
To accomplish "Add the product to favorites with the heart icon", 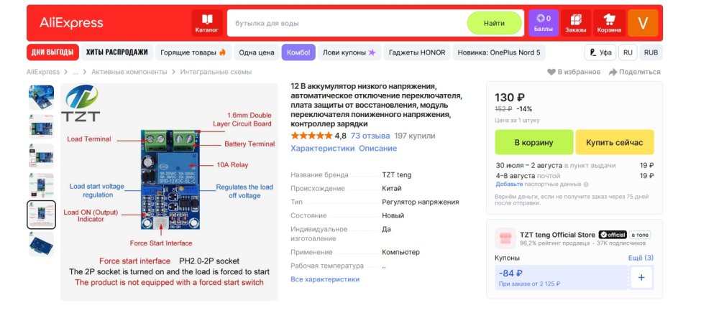I will click(551, 72).
